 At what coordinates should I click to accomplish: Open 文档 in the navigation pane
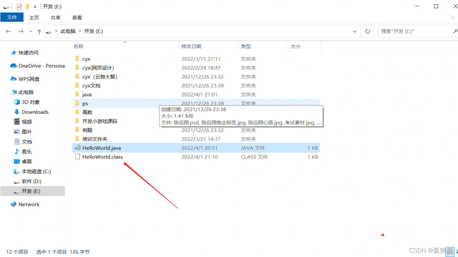(27, 142)
